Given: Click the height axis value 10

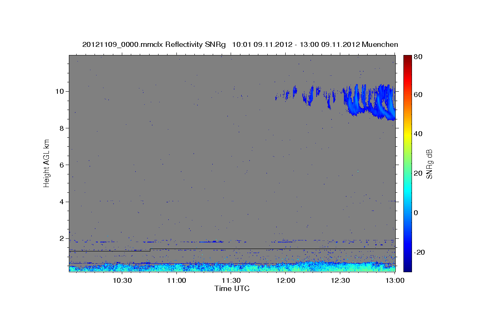Looking at the screenshot, I should [x=60, y=91].
